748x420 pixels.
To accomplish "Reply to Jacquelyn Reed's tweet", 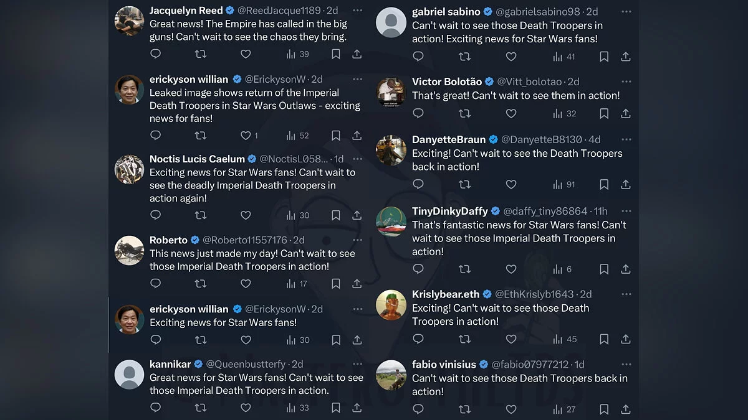I will pos(156,54).
